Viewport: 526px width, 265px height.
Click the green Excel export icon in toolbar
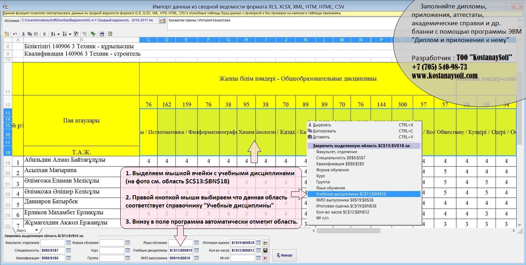pos(93,34)
